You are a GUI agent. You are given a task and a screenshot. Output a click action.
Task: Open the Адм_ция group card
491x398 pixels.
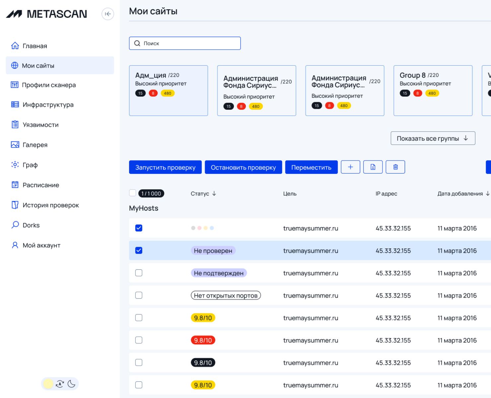(169, 91)
